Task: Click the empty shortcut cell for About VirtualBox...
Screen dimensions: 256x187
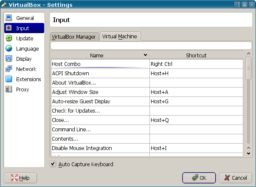Action: (196, 83)
